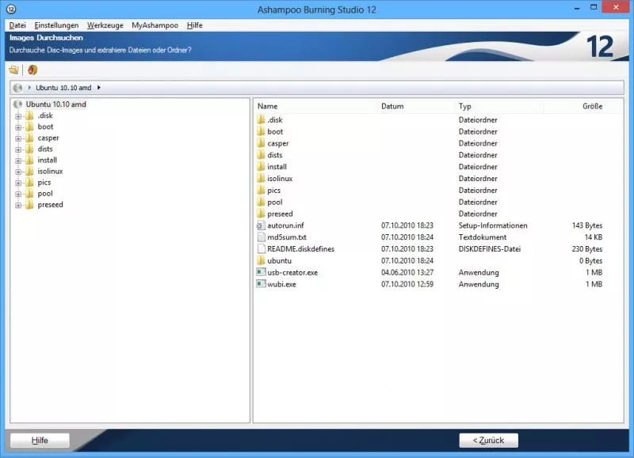
Task: Sort the file list by the Größe column
Action: (592, 106)
